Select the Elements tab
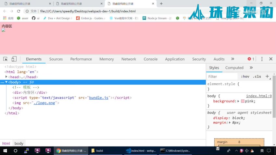The width and height of the screenshot is (276, 155). tap(34, 59)
